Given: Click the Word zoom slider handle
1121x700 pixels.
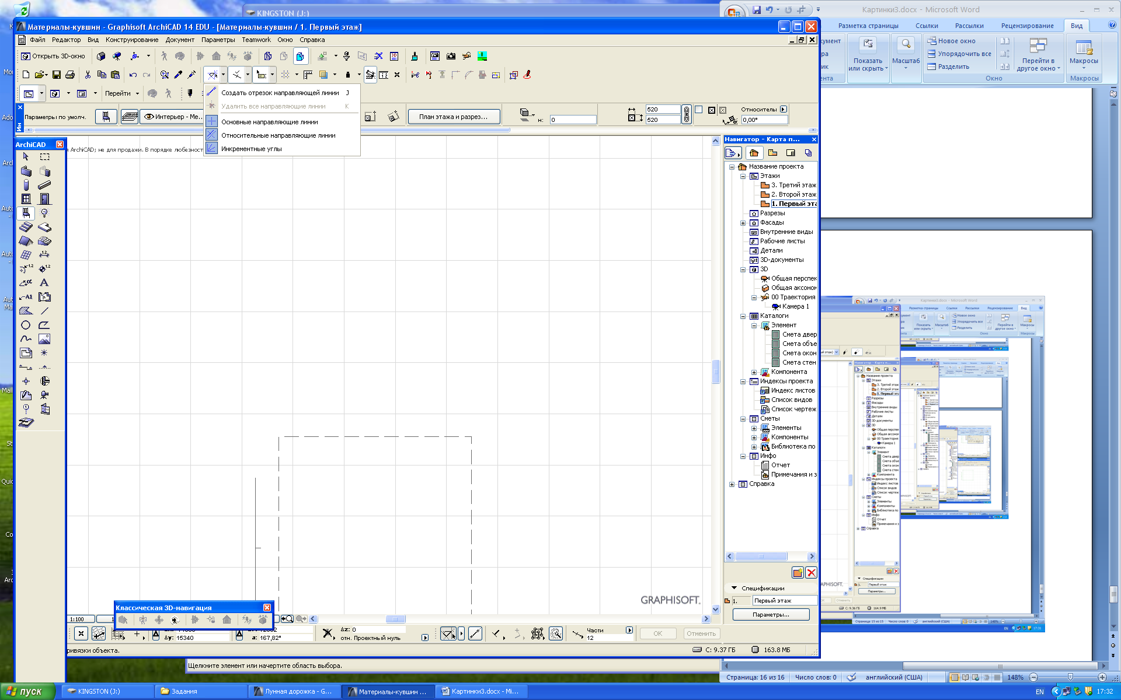Looking at the screenshot, I should coord(1070,677).
